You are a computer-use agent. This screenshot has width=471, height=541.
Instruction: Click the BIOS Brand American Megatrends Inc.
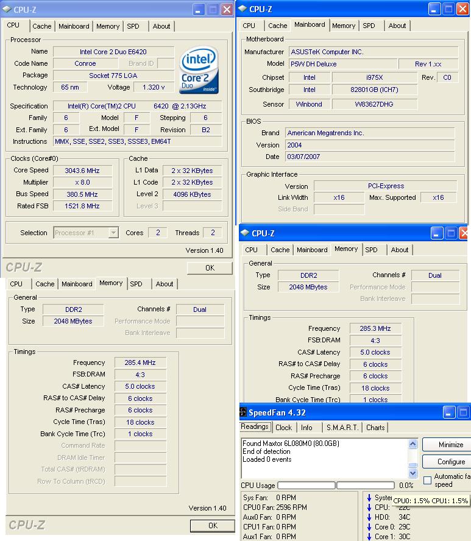[370, 133]
